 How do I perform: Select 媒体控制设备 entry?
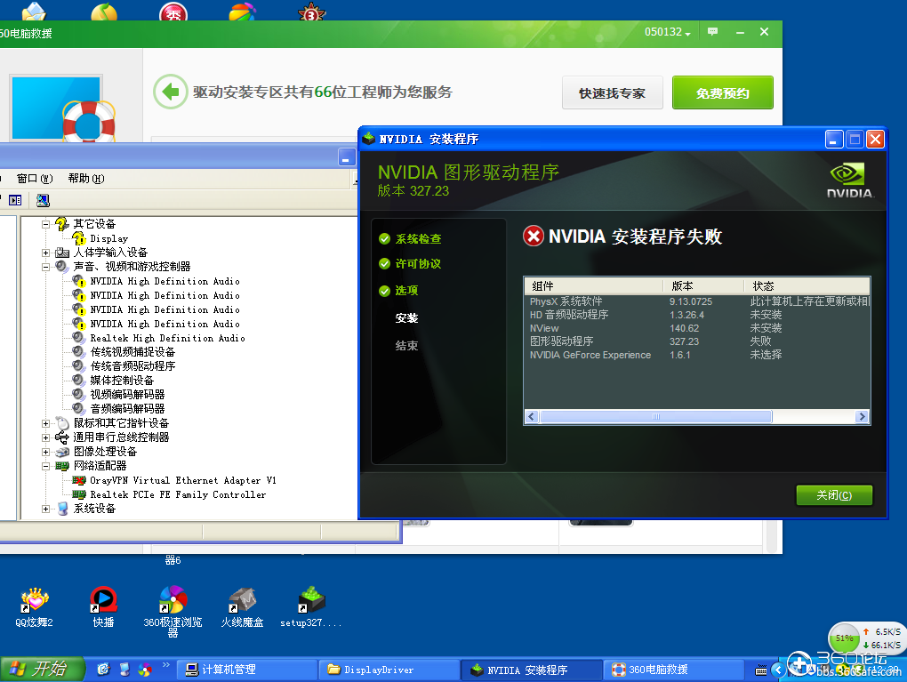coord(122,380)
